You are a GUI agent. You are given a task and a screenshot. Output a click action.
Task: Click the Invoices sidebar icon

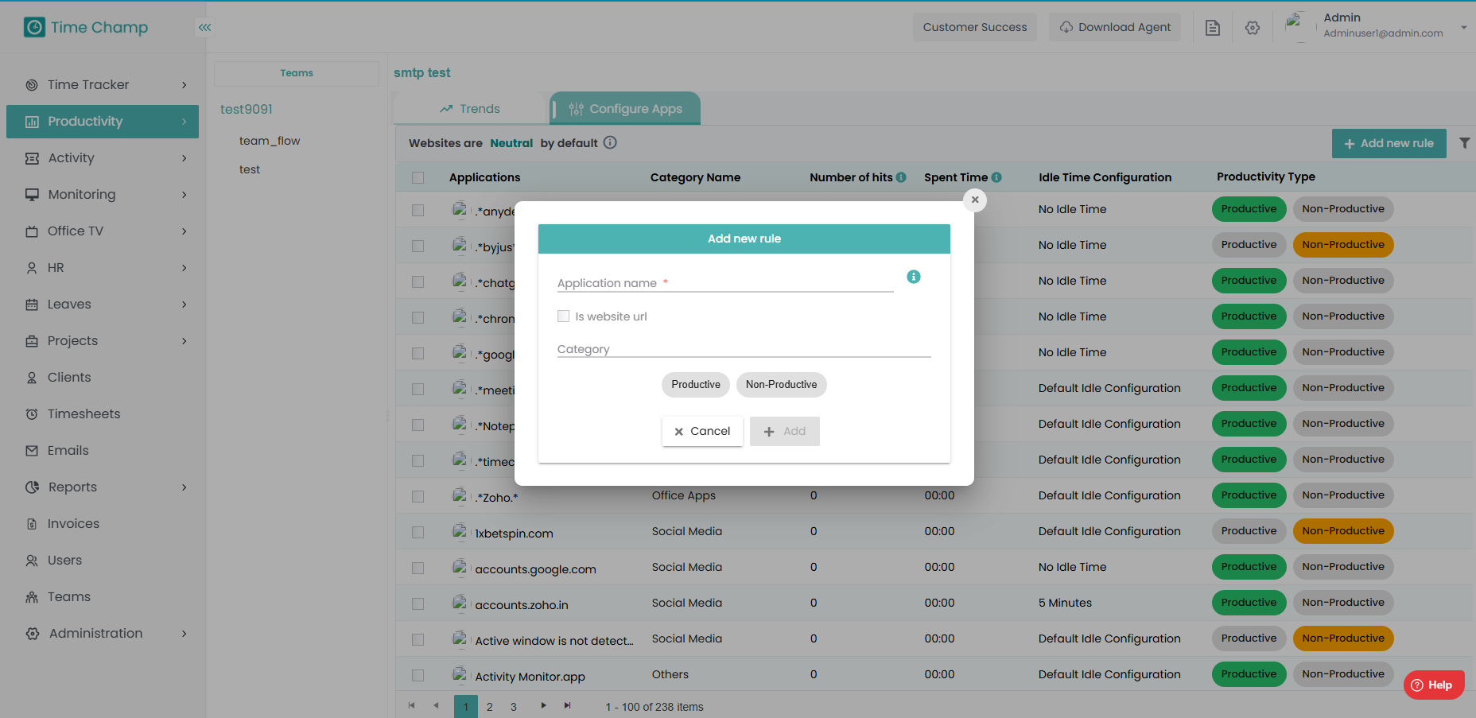pyautogui.click(x=32, y=524)
